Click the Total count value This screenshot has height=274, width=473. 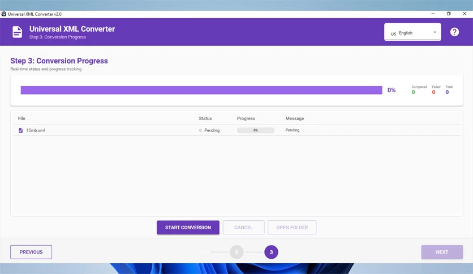(447, 92)
